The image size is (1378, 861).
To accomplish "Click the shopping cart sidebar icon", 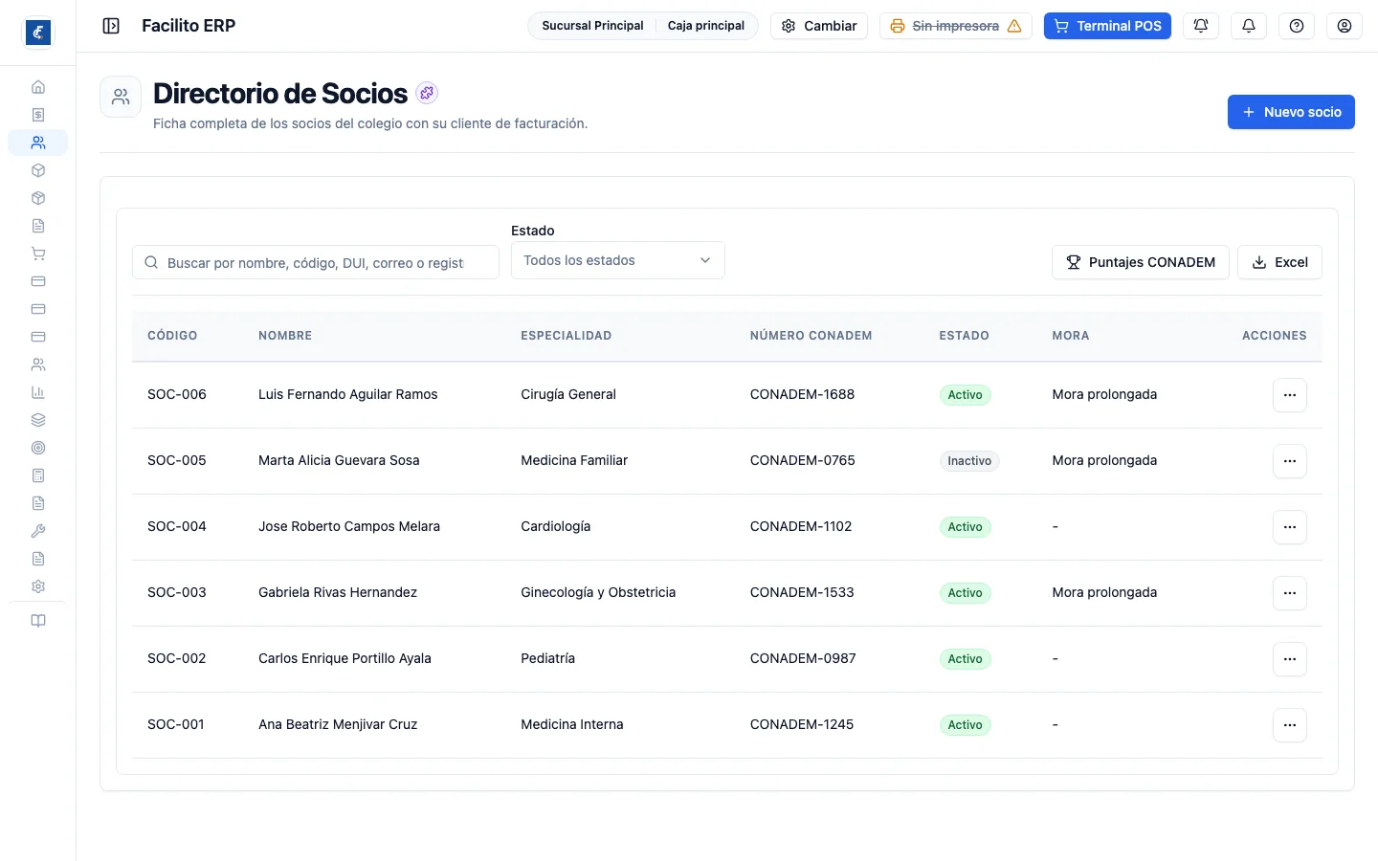I will pos(38,254).
